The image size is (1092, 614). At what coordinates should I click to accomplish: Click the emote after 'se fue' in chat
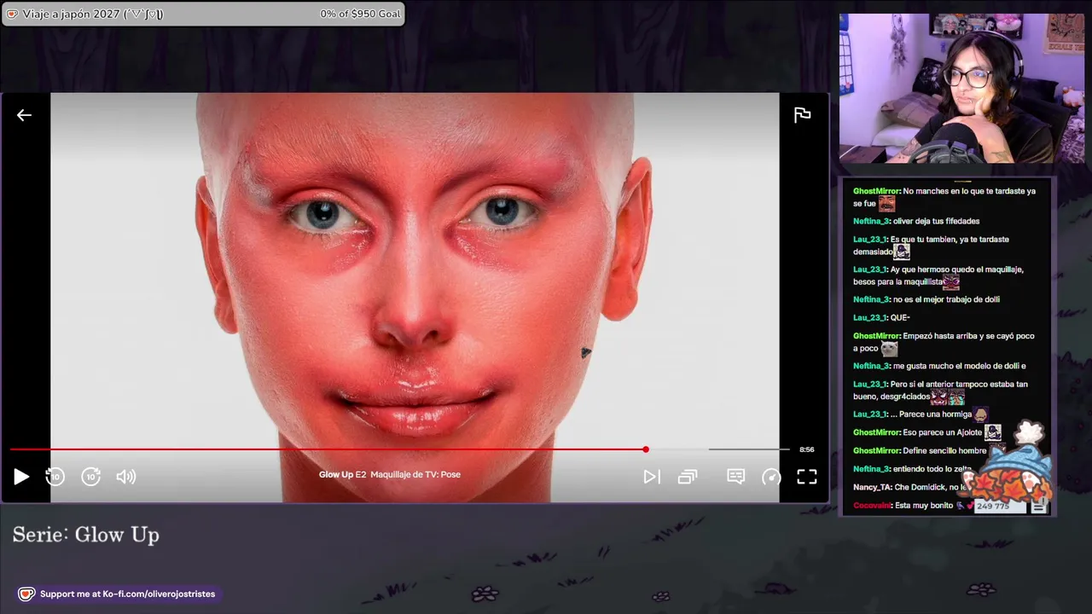pyautogui.click(x=887, y=204)
